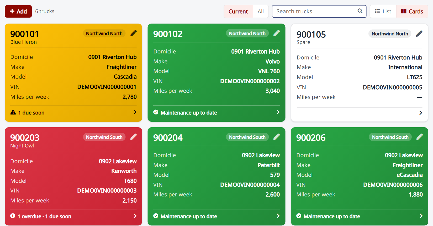Click '1 overdue · 1 due soon' status
This screenshot has width=433, height=226.
tap(44, 216)
